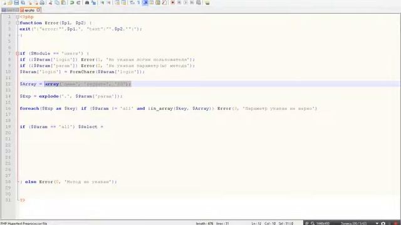Run macro multiple times icon
The height and width of the screenshot is (225, 401).
tap(192, 2)
